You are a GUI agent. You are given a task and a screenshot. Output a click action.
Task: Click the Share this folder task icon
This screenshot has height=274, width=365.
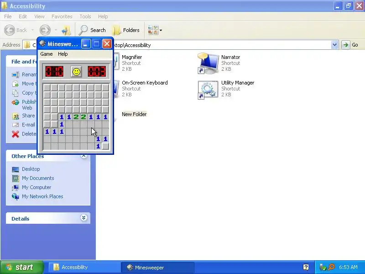pyautogui.click(x=16, y=116)
